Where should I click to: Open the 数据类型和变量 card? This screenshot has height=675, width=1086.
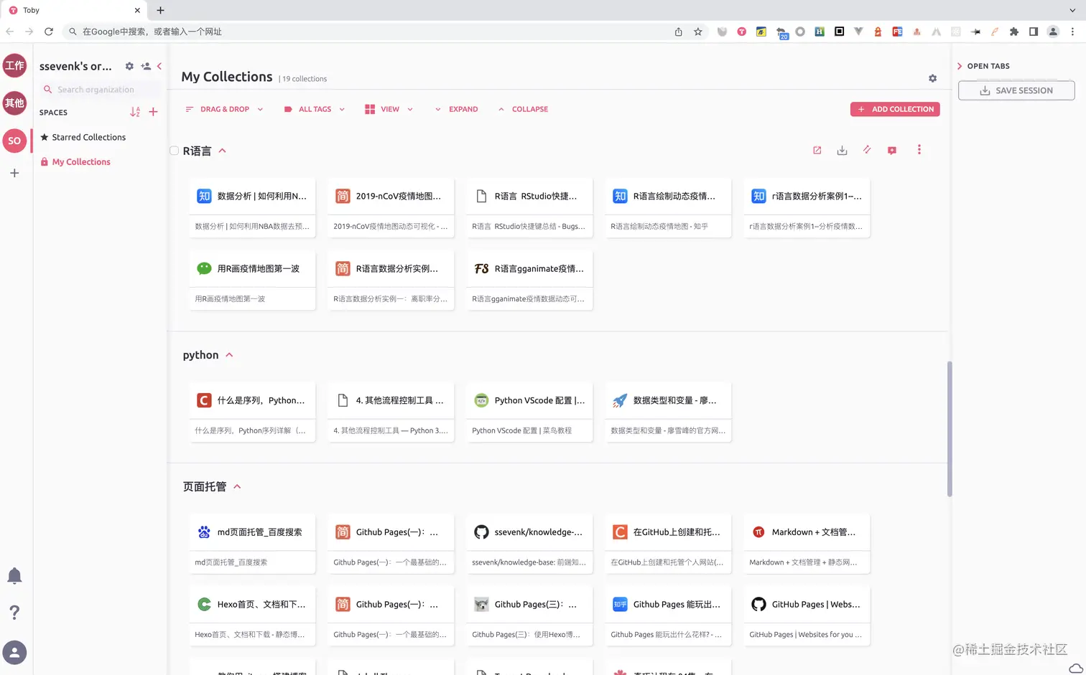click(668, 412)
